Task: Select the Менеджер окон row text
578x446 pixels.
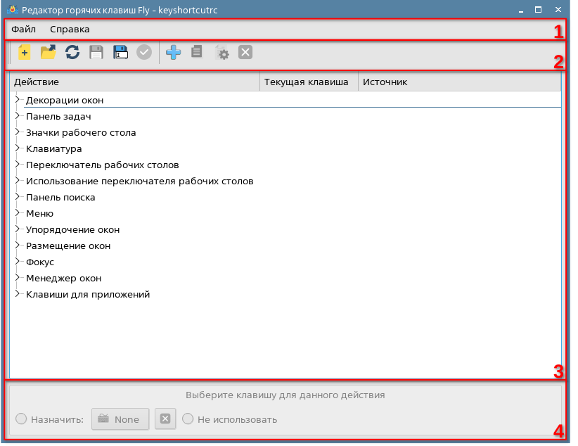Action: [63, 279]
